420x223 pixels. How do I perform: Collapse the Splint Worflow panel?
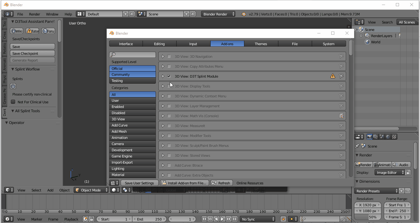(x=13, y=69)
